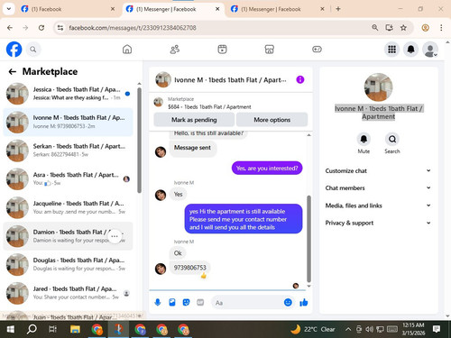Image resolution: width=451 pixels, height=338 pixels.
Task: Click back arrow next to Marketplace
Action: pos(13,71)
